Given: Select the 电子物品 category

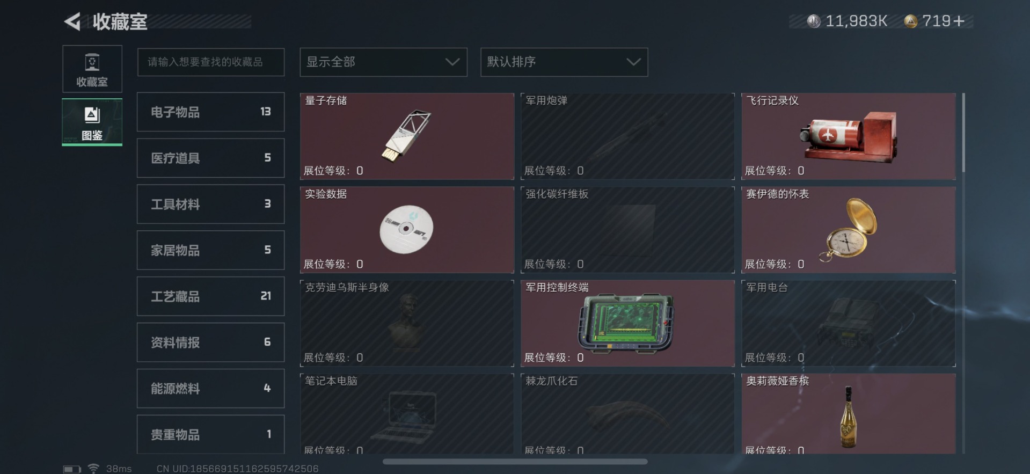Looking at the screenshot, I should click(210, 112).
